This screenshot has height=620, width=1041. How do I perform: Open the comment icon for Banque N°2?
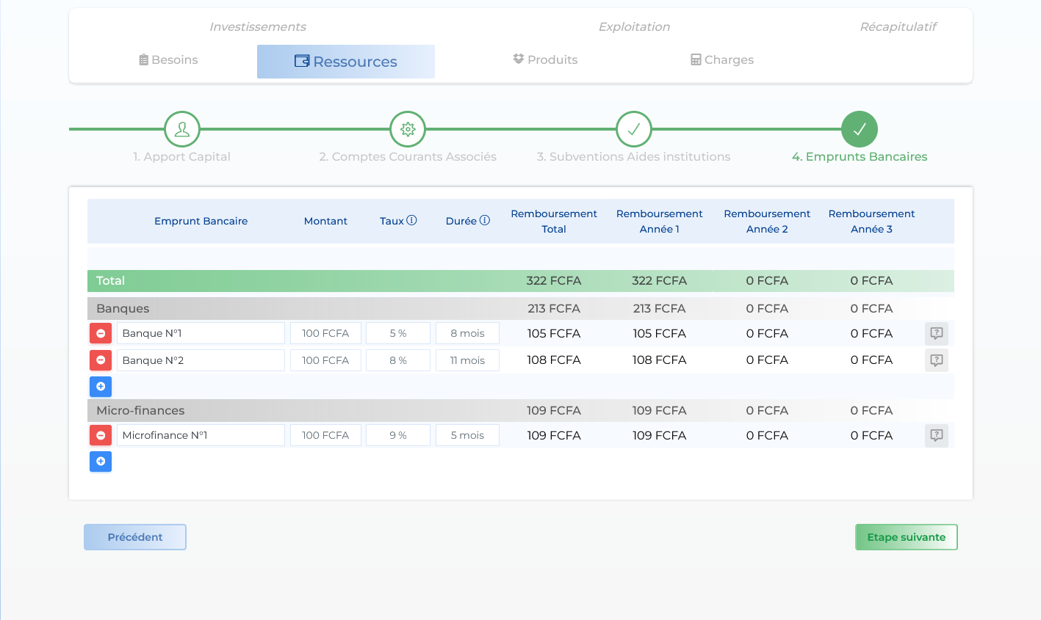coord(936,360)
